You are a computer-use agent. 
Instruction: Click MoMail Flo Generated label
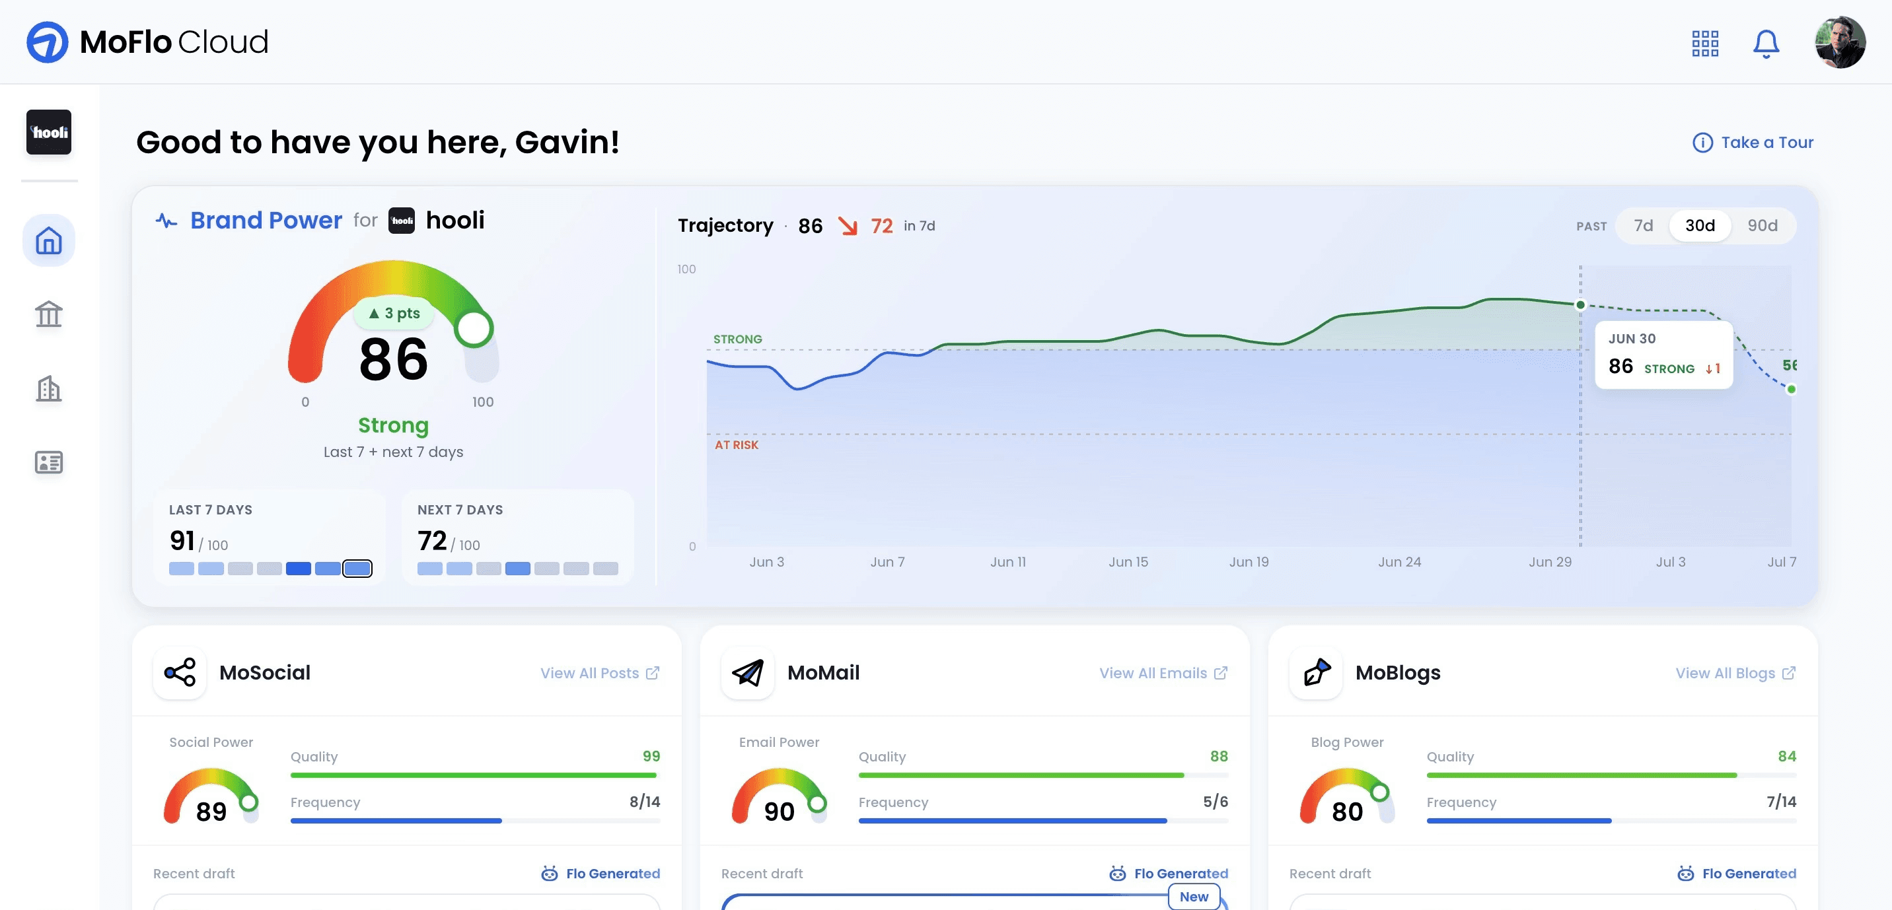click(x=1169, y=873)
